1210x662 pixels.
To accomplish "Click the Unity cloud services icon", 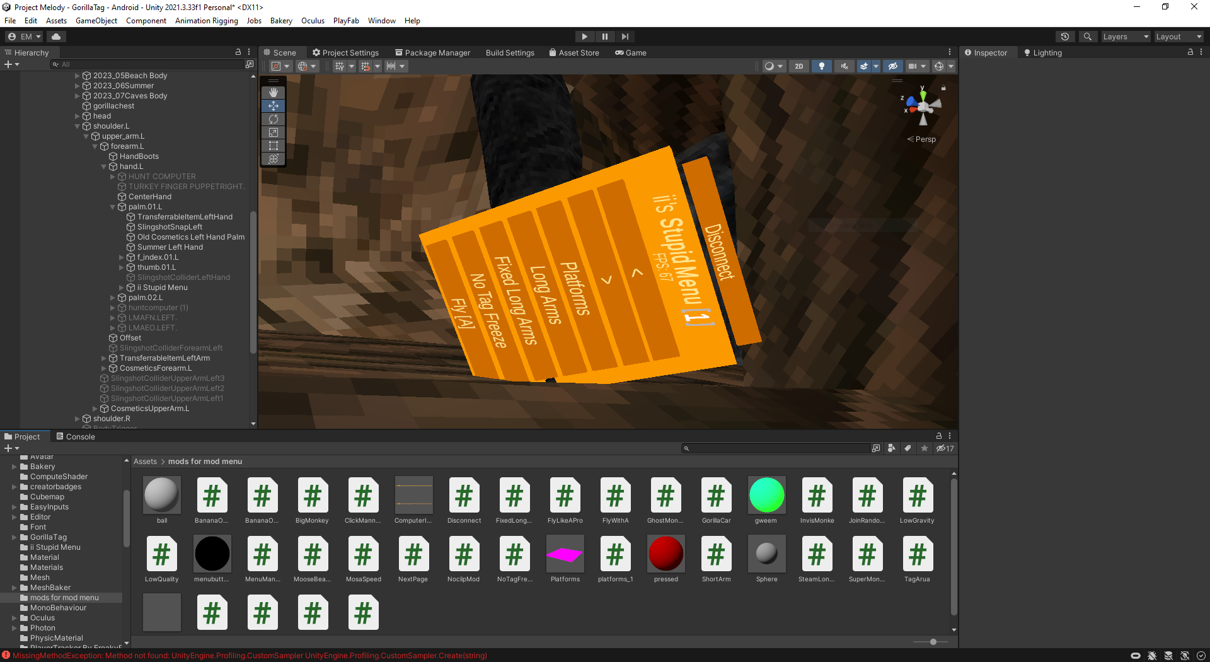I will (56, 37).
